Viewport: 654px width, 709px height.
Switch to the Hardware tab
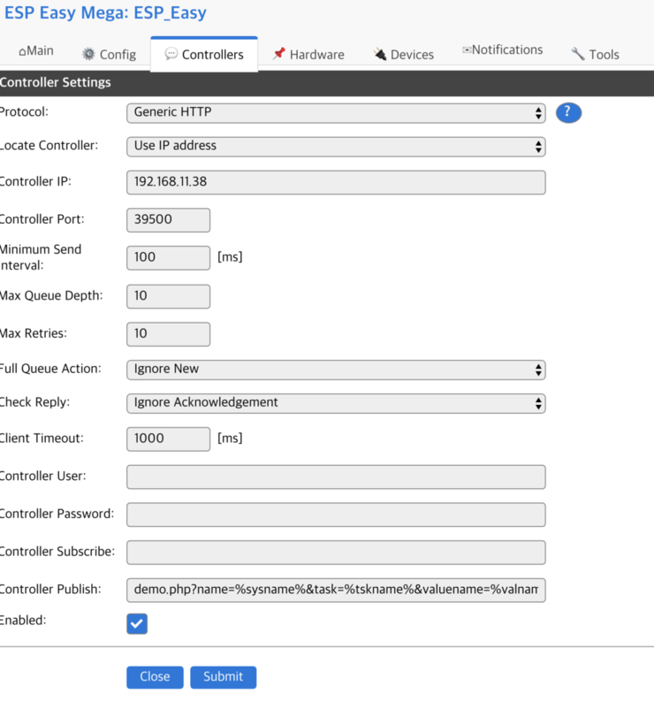click(308, 55)
